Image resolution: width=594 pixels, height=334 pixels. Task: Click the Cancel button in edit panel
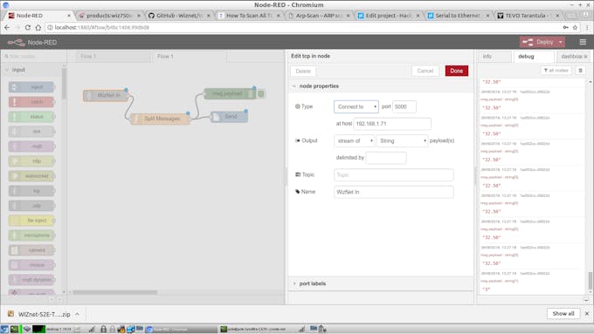tap(425, 71)
